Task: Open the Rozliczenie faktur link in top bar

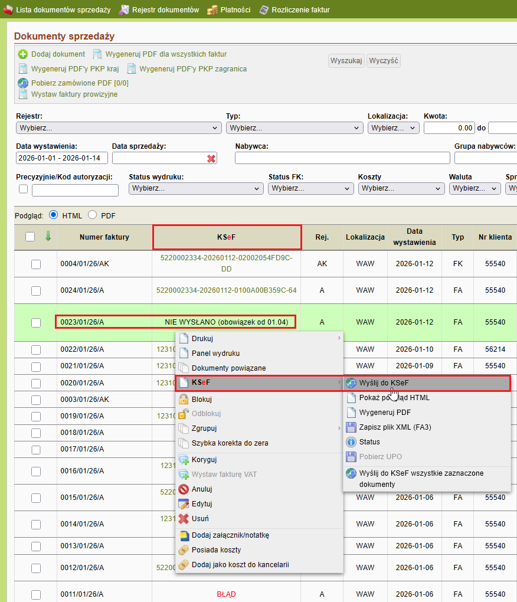Action: (x=300, y=10)
